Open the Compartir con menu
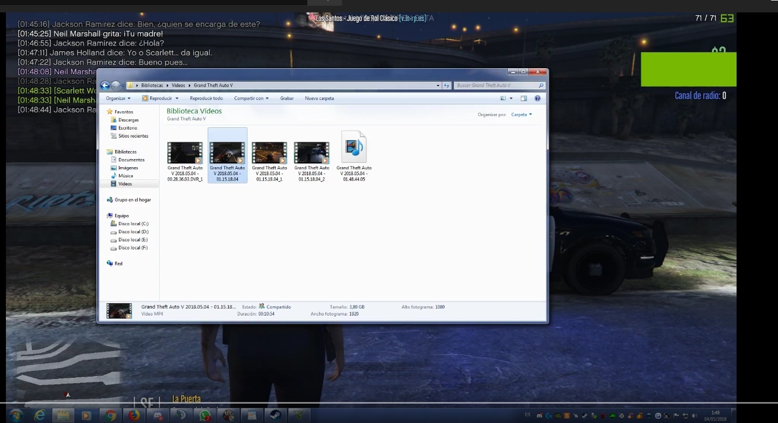778x423 pixels. point(251,98)
